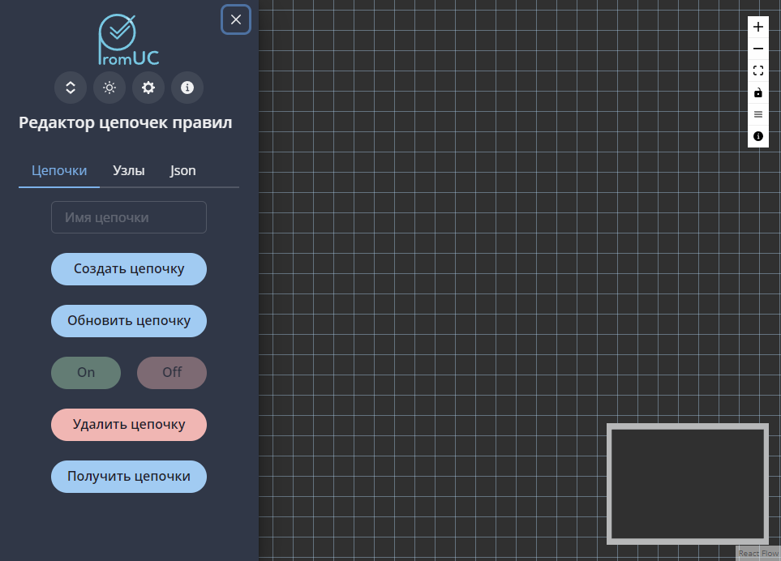The height and width of the screenshot is (561, 781).
Task: Switch to the Цепочки tab
Action: 59,171
